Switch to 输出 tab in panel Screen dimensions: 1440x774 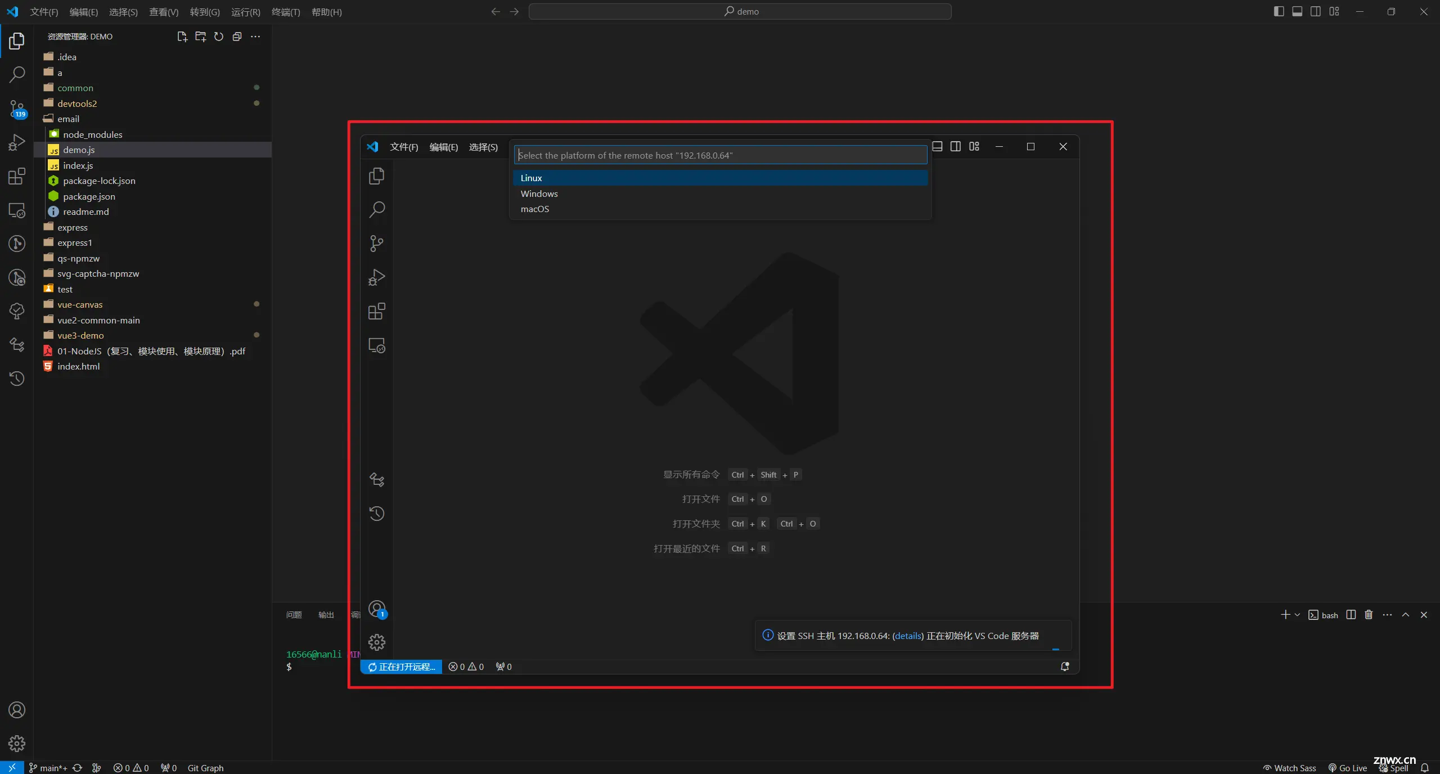coord(326,615)
